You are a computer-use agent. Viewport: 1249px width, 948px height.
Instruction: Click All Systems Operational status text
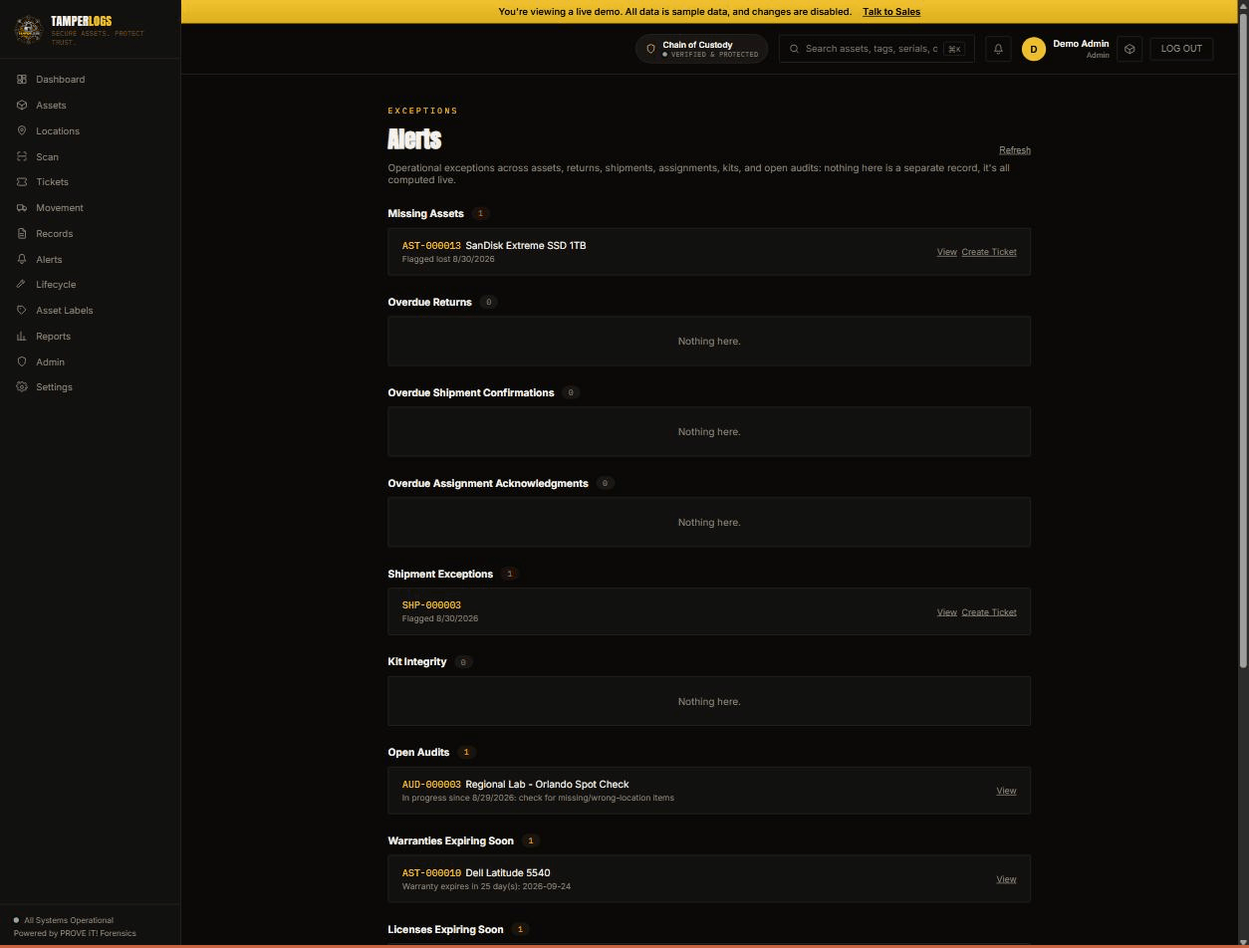69,920
